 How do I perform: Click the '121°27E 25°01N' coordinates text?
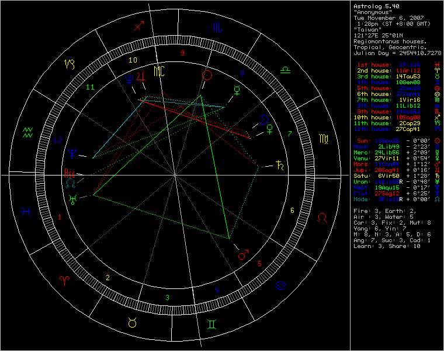pos(378,36)
